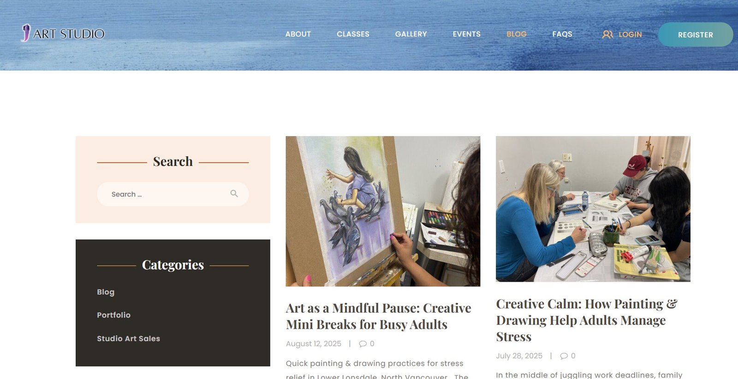Click the comment bubble icon under July 28 post

(x=564, y=356)
